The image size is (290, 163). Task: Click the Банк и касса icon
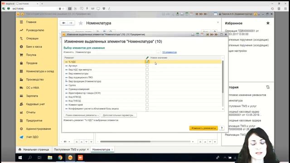pos(21,47)
